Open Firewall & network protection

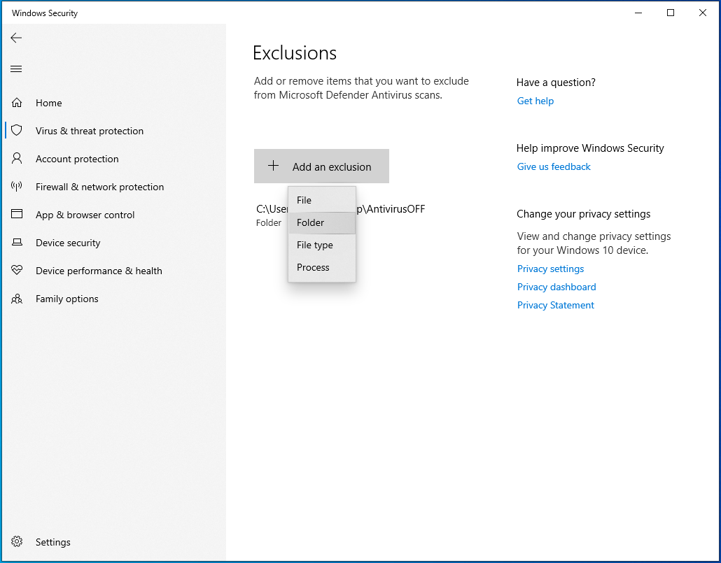99,187
